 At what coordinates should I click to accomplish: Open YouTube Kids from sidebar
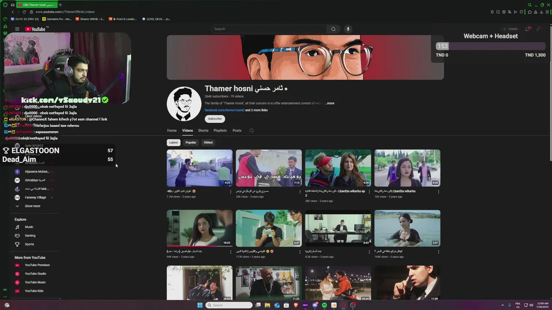[34, 291]
